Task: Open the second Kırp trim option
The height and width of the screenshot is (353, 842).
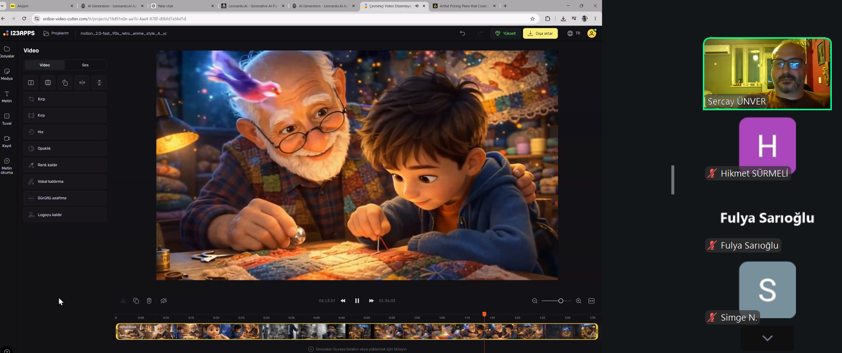Action: (x=65, y=116)
